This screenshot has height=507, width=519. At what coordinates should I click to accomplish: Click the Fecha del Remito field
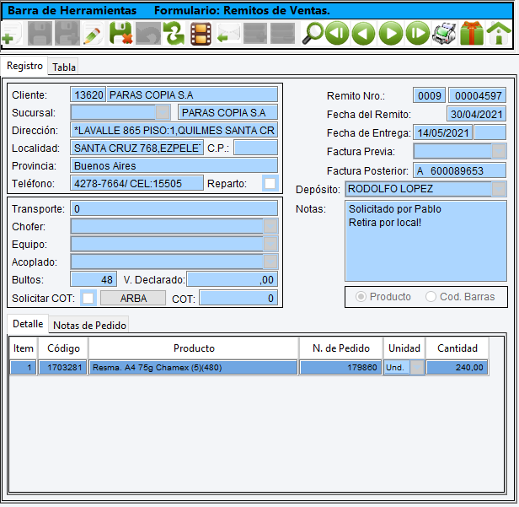(476, 115)
